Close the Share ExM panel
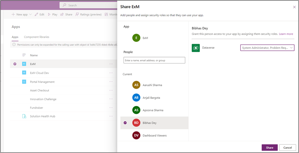The height and width of the screenshot is (153, 299). point(294,7)
